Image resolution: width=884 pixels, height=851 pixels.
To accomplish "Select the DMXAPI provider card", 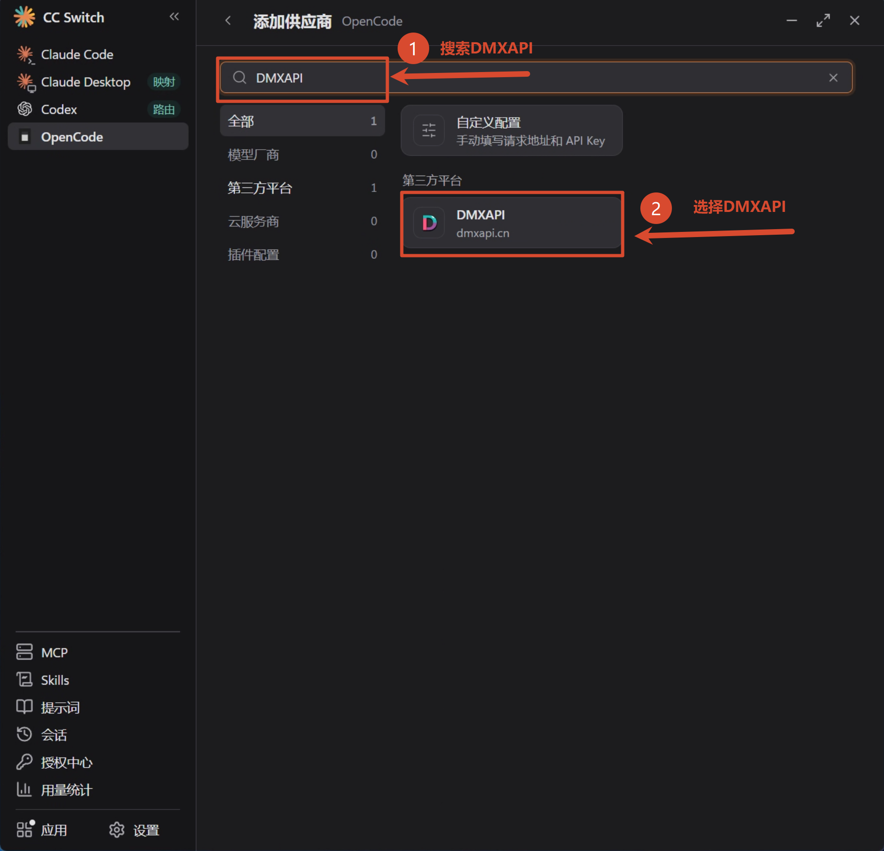I will (512, 223).
